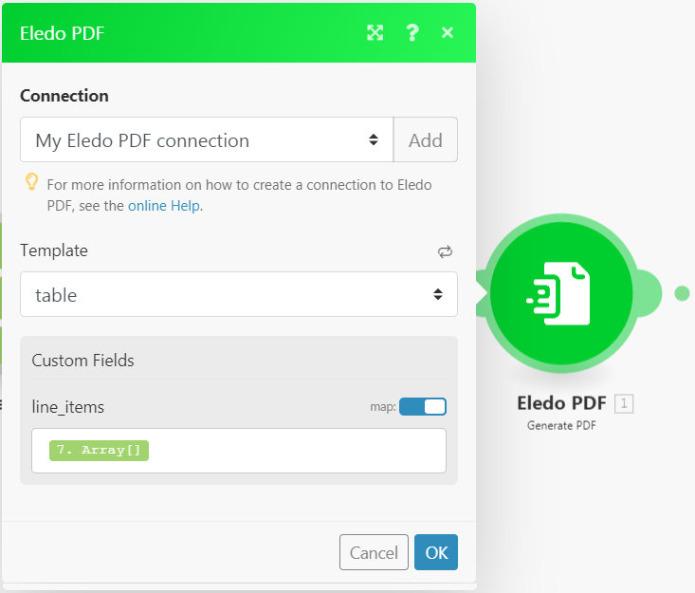Toggle the map switch for line_items
This screenshot has width=695, height=593.
(x=423, y=407)
